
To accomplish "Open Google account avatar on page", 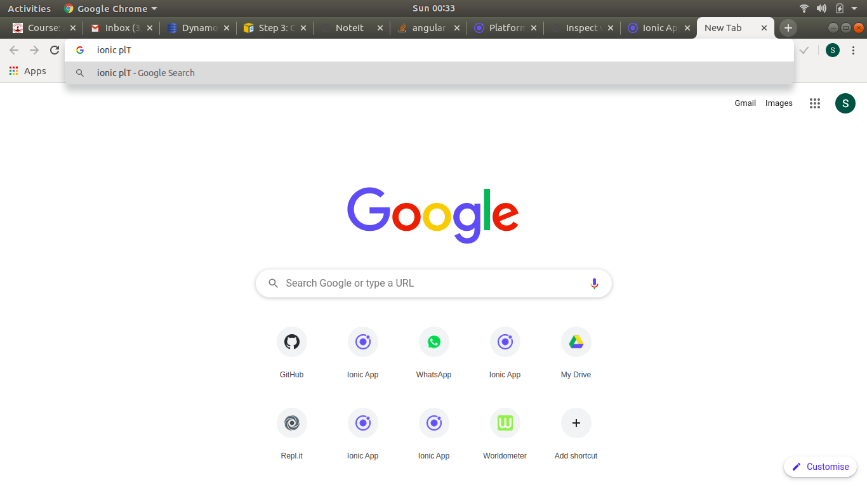I will tap(845, 103).
